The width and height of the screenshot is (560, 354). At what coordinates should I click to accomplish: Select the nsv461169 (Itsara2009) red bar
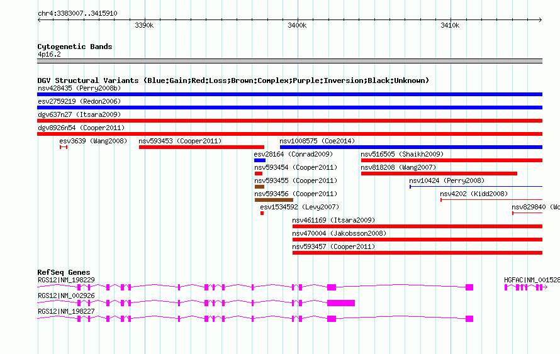click(418, 226)
